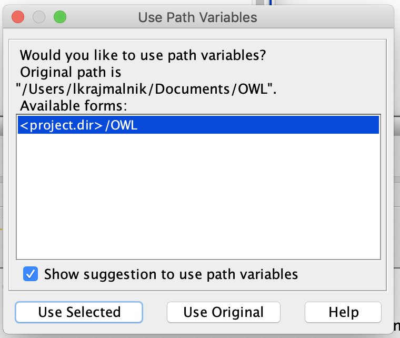
Task: Click the green zoom window button
Action: [x=60, y=17]
